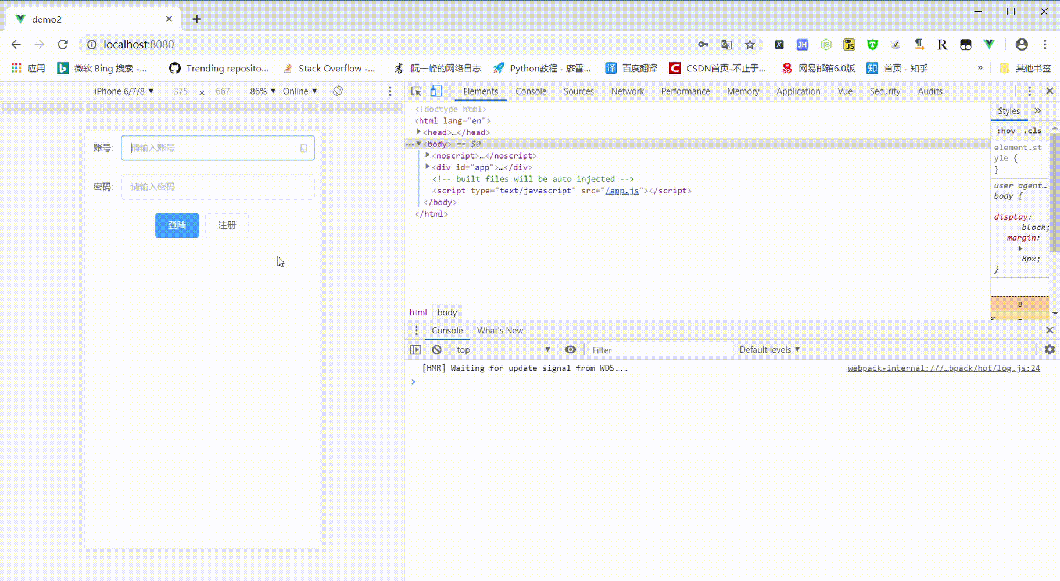
Task: Open DevTools customize menu
Action: (x=1029, y=91)
